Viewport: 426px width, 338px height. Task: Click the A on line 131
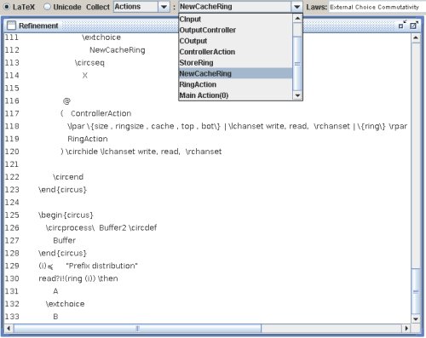point(55,291)
